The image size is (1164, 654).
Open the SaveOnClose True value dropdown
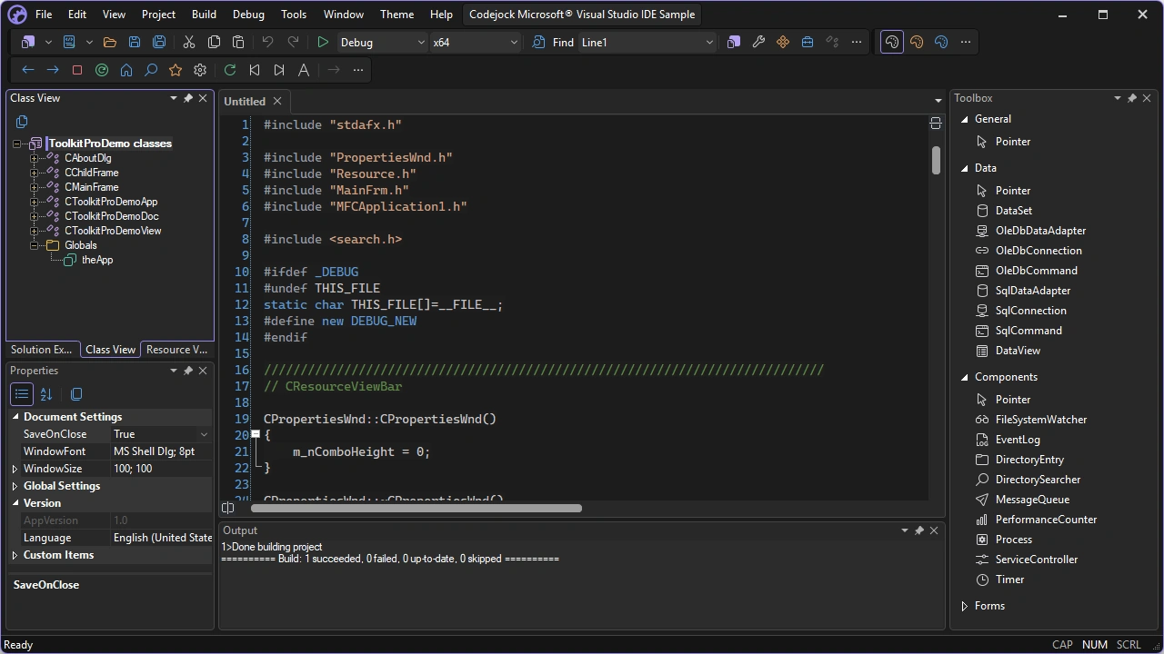pos(204,434)
